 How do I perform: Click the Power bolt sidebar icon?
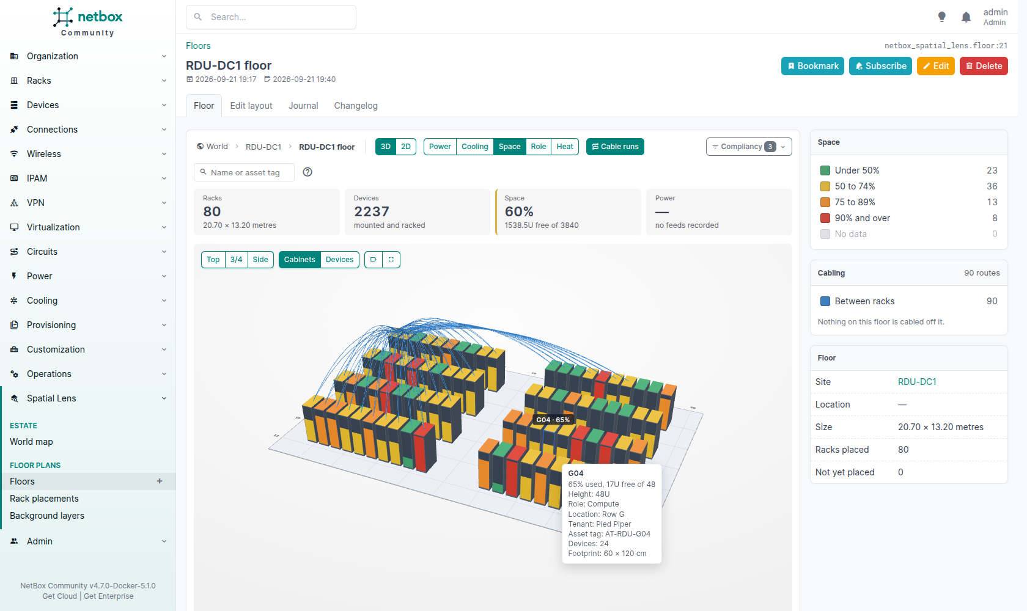coord(14,276)
